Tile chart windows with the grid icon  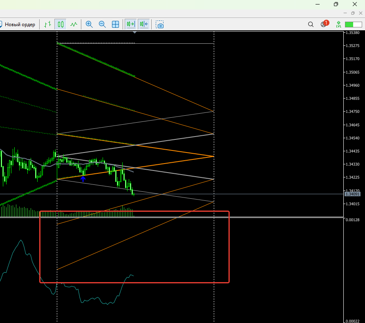coord(115,24)
